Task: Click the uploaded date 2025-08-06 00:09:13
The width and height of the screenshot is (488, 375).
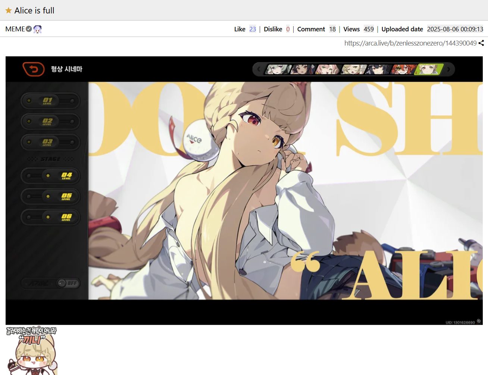Action: [x=455, y=29]
